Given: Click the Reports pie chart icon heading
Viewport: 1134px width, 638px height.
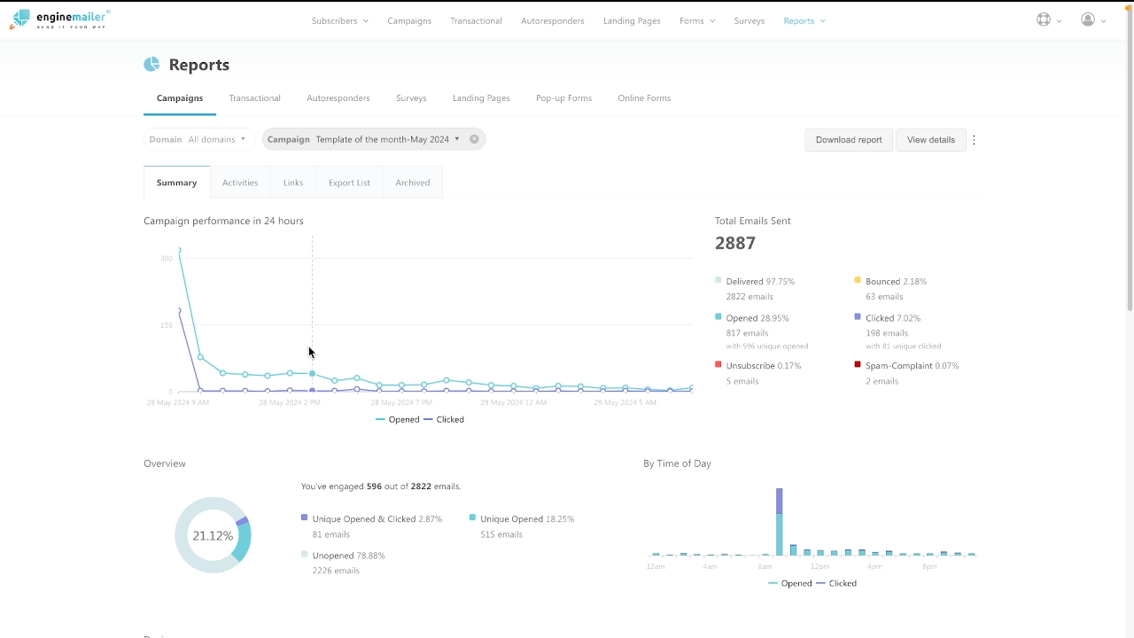Looking at the screenshot, I should click(151, 64).
